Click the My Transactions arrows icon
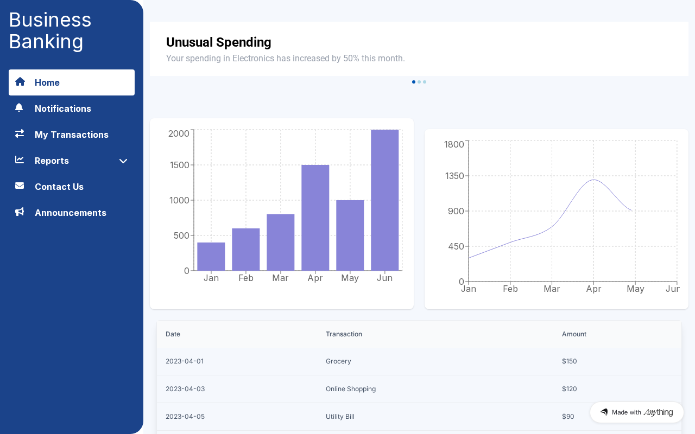 pos(20,133)
